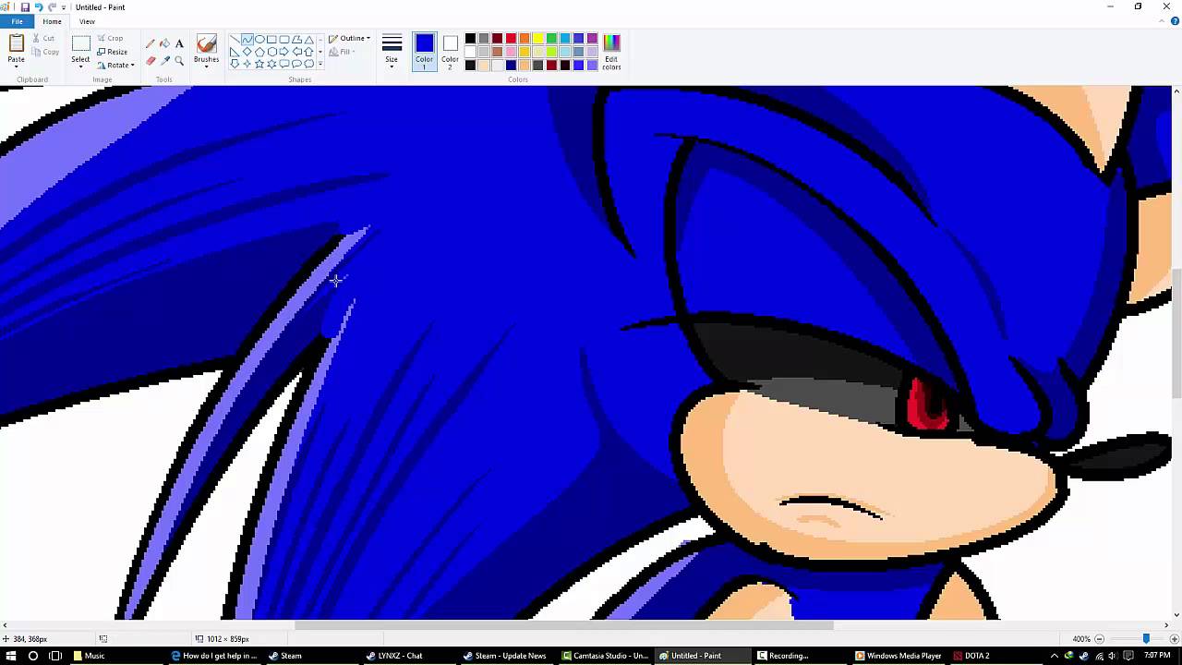Open Paint Help question mark icon

[1175, 21]
